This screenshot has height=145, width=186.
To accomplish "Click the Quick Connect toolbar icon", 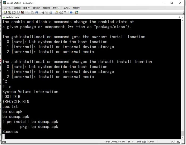I will tap(10, 12).
